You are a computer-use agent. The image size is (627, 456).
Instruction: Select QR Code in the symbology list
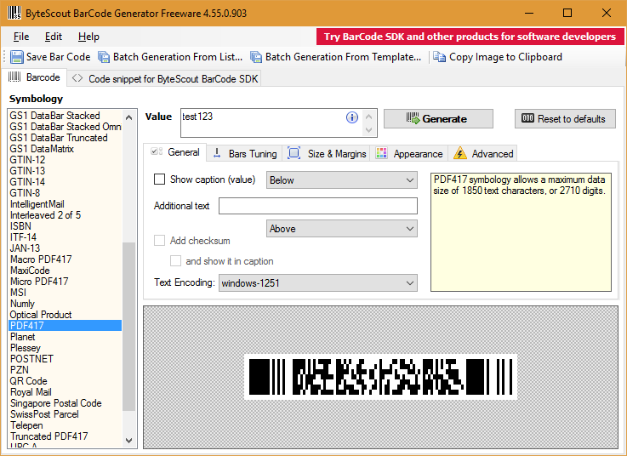click(29, 381)
